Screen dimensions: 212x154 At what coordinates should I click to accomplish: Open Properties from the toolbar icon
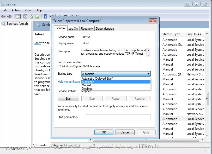click(25, 17)
